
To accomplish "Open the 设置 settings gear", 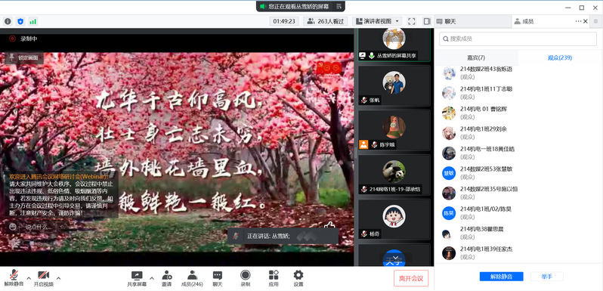I will [298, 278].
